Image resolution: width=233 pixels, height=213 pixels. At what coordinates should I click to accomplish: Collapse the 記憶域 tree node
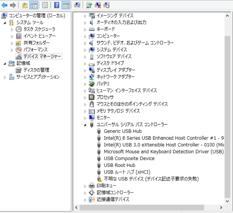point(5,64)
